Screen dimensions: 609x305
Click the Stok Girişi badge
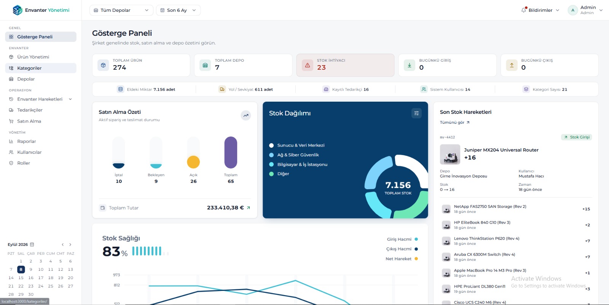[577, 137]
